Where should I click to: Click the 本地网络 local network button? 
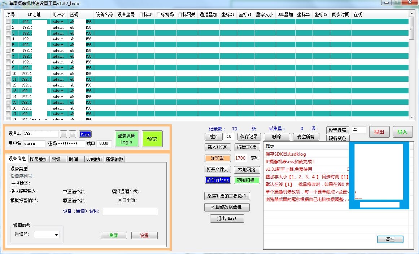click(247, 170)
